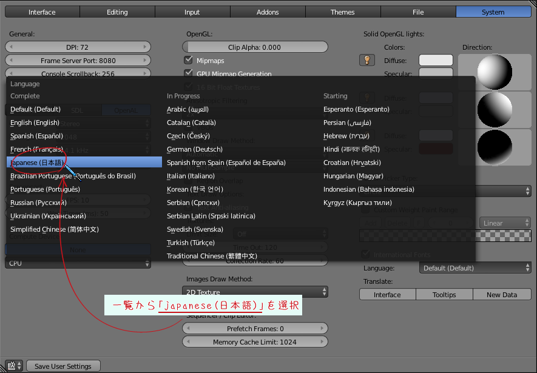Select Serbian (Српски) language
The image size is (537, 373).
pos(241,203)
